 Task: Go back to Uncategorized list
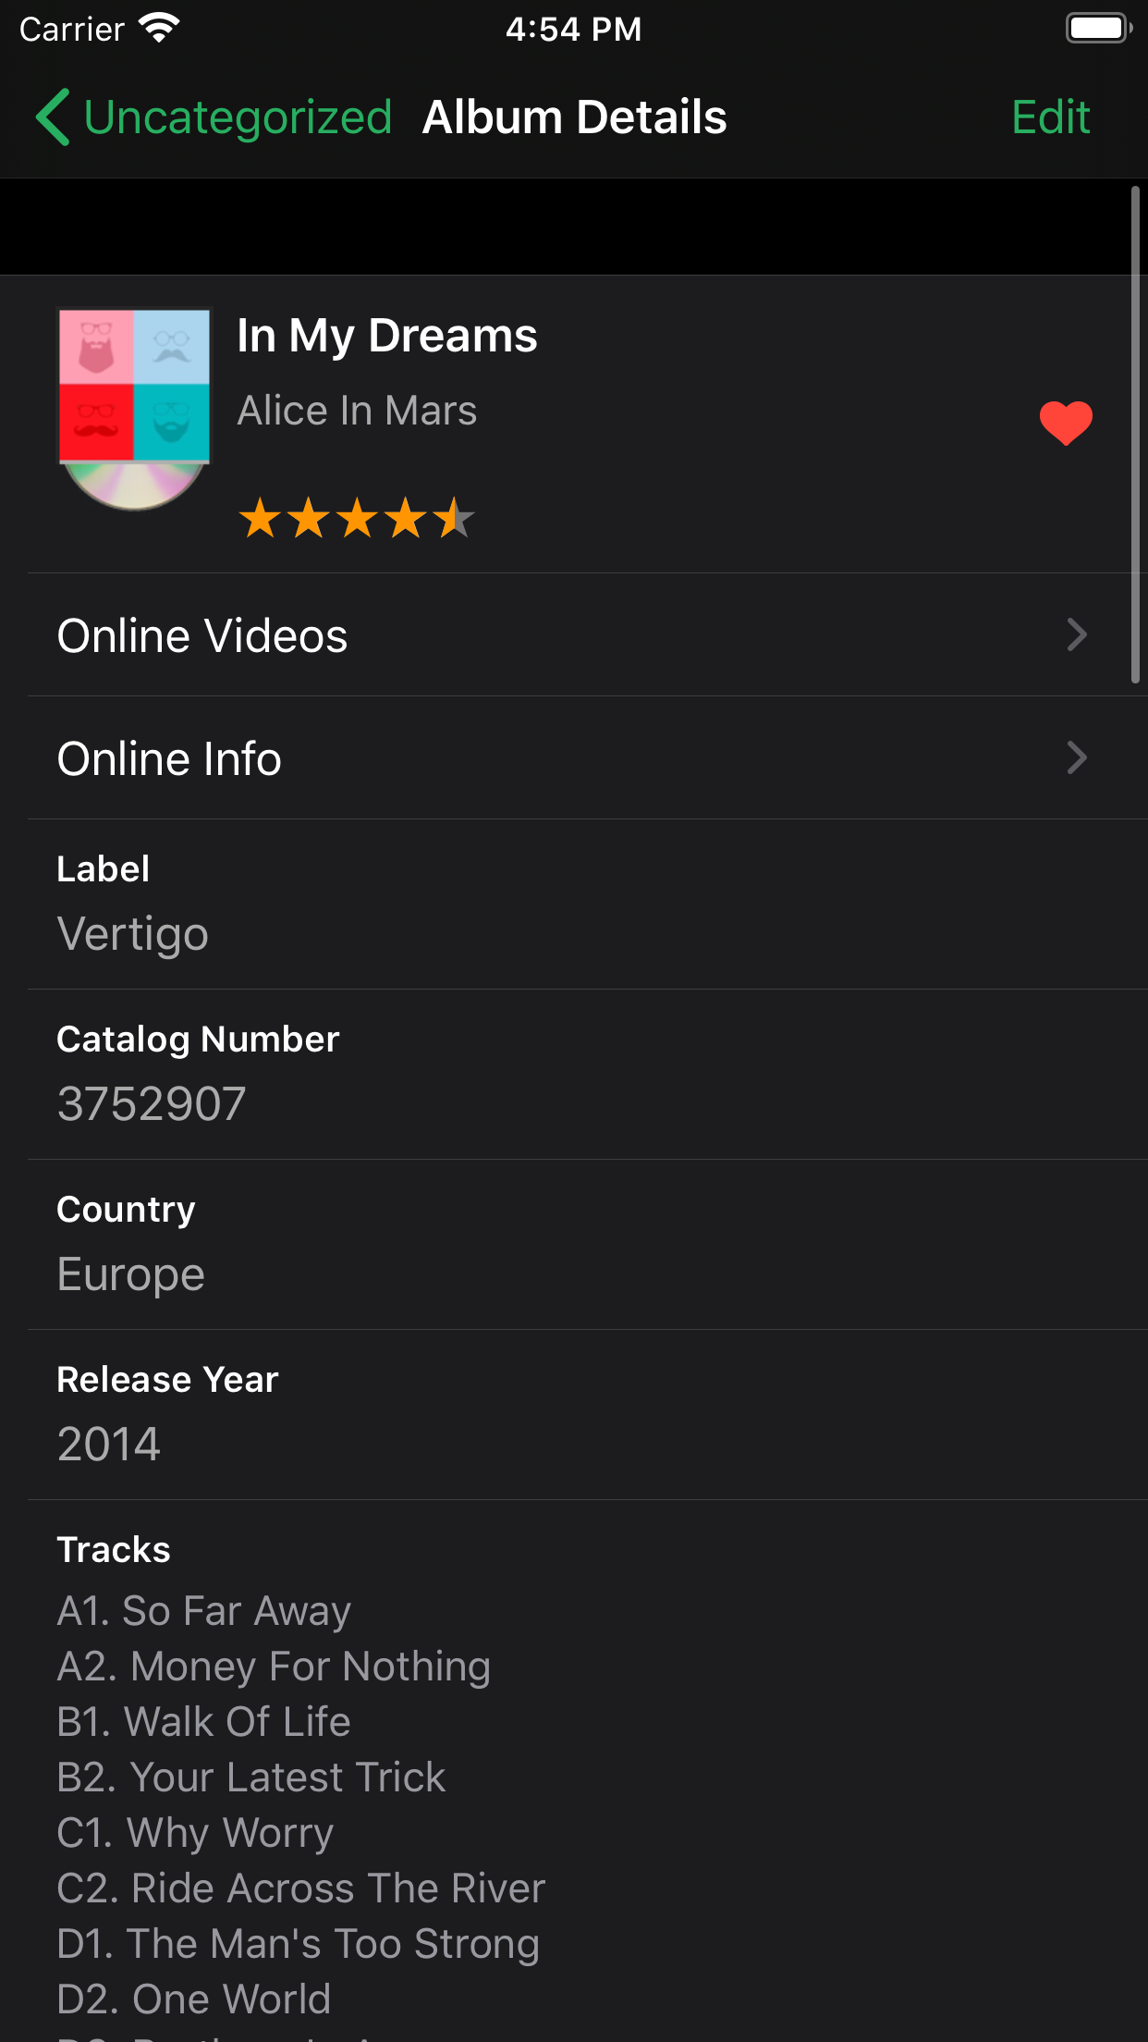click(238, 117)
